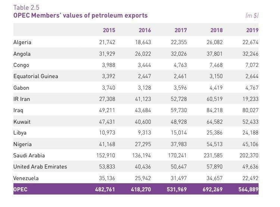Click the United Arab Emirates row label
The height and width of the screenshot is (207, 280).
[40, 167]
